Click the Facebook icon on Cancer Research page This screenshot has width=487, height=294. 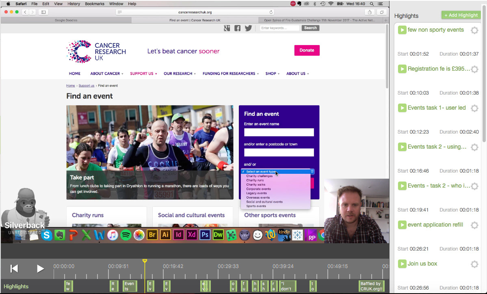point(237,28)
